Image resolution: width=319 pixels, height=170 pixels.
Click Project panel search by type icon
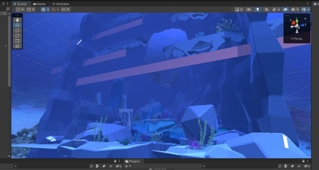[286, 166]
